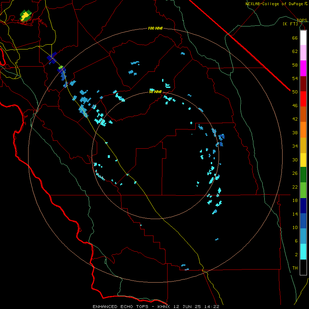This screenshot has width=309, height=309.
Task: Click the "14" legend value
Action: click(295, 214)
